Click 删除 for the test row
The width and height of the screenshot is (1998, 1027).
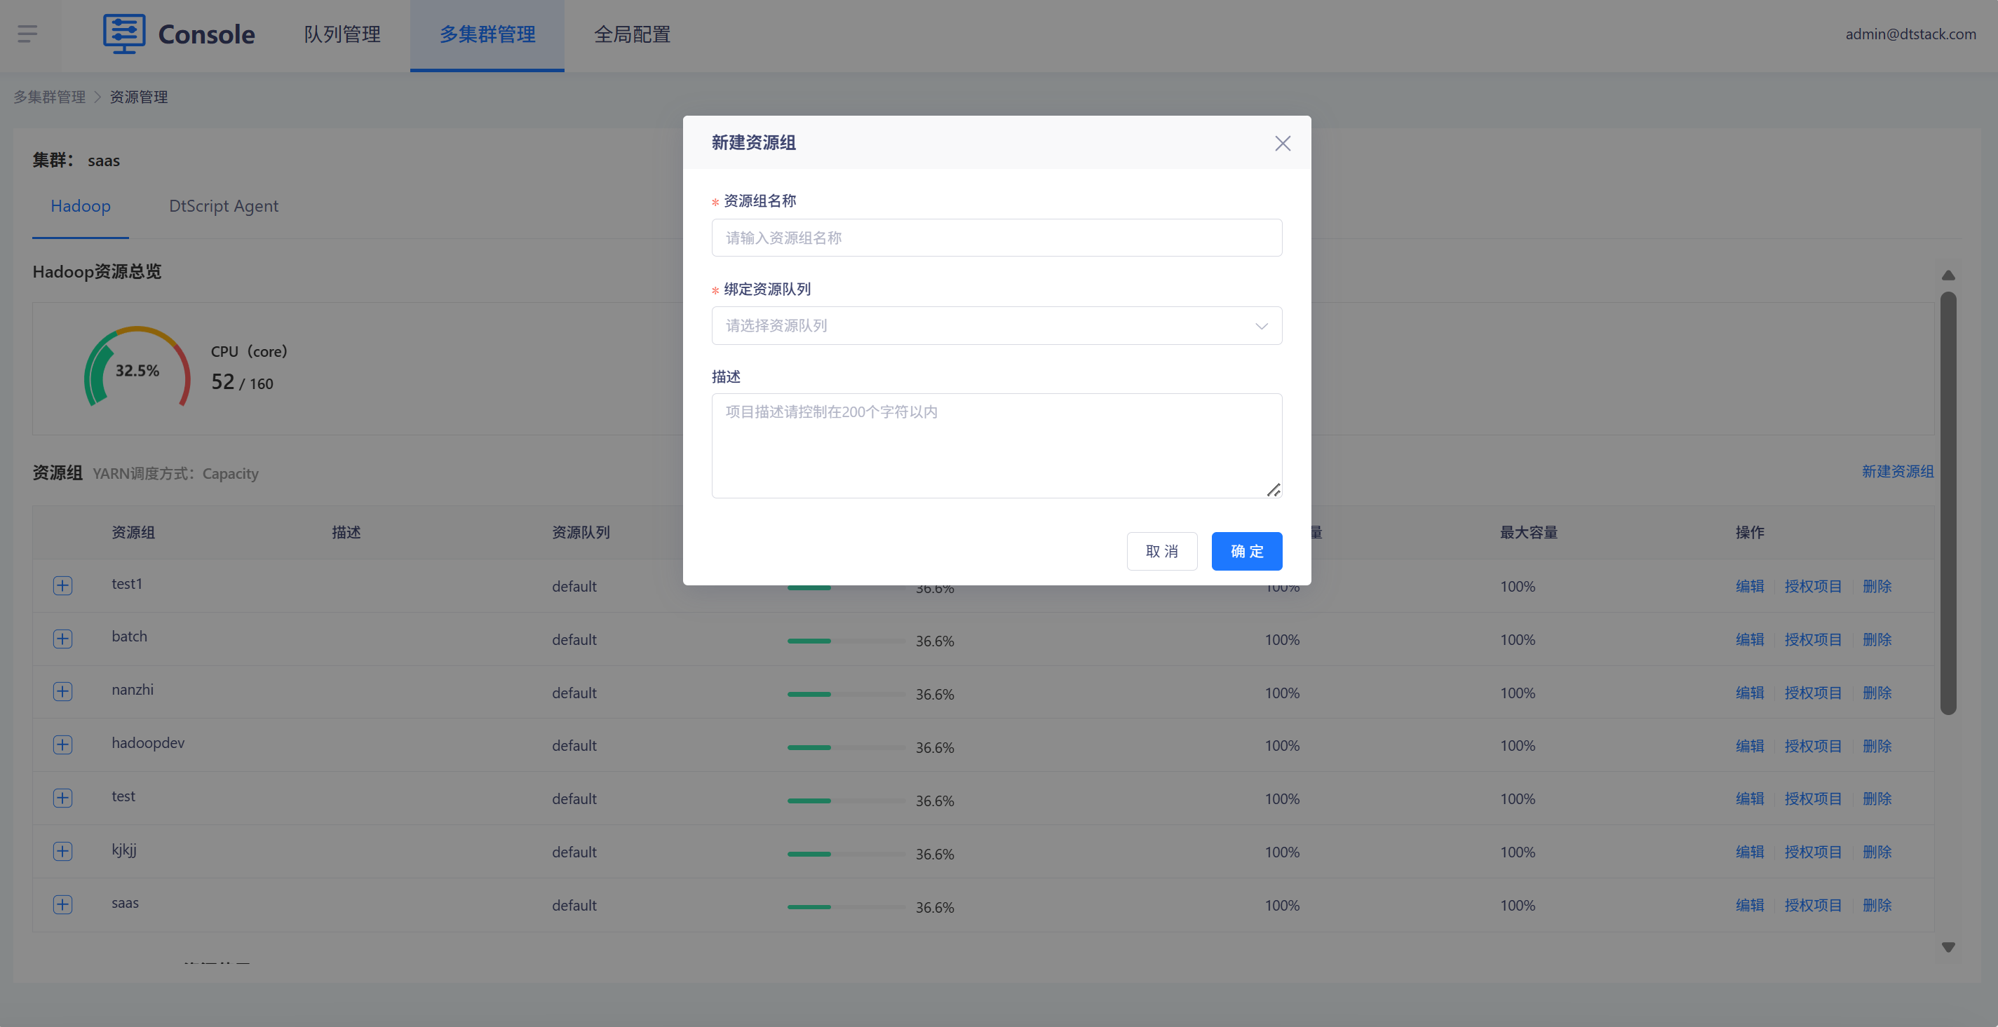pos(1877,798)
